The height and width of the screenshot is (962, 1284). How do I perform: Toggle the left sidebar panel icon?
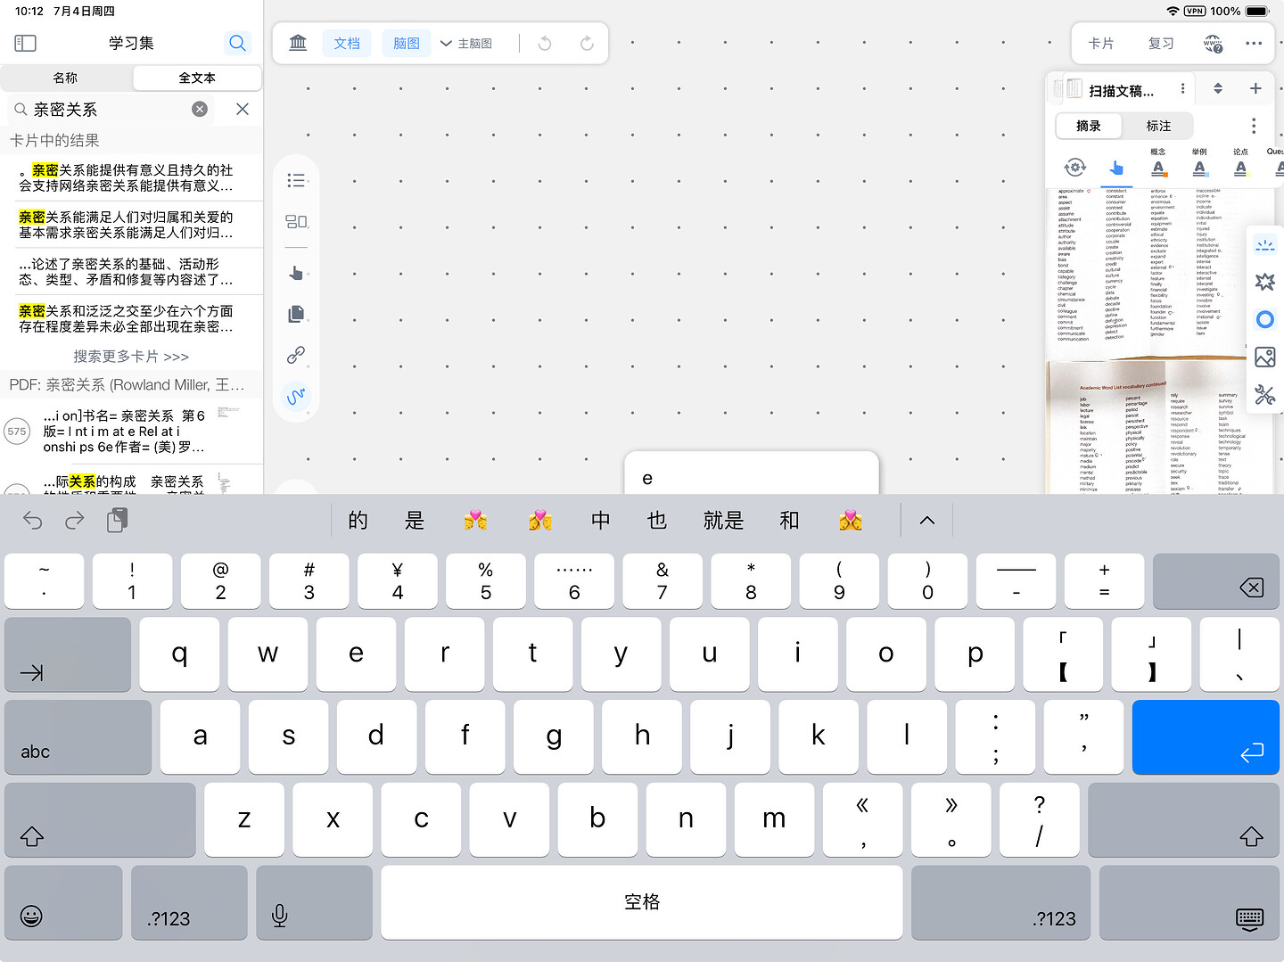tap(26, 43)
